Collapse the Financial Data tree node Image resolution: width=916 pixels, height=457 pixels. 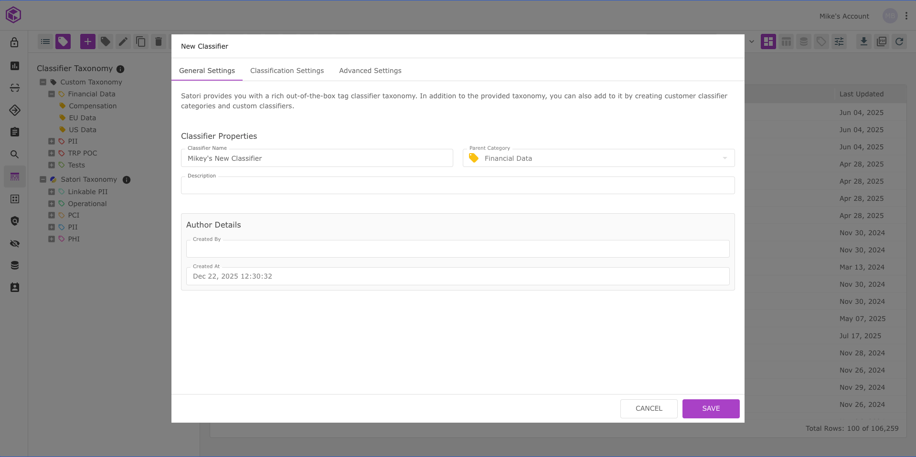click(52, 94)
